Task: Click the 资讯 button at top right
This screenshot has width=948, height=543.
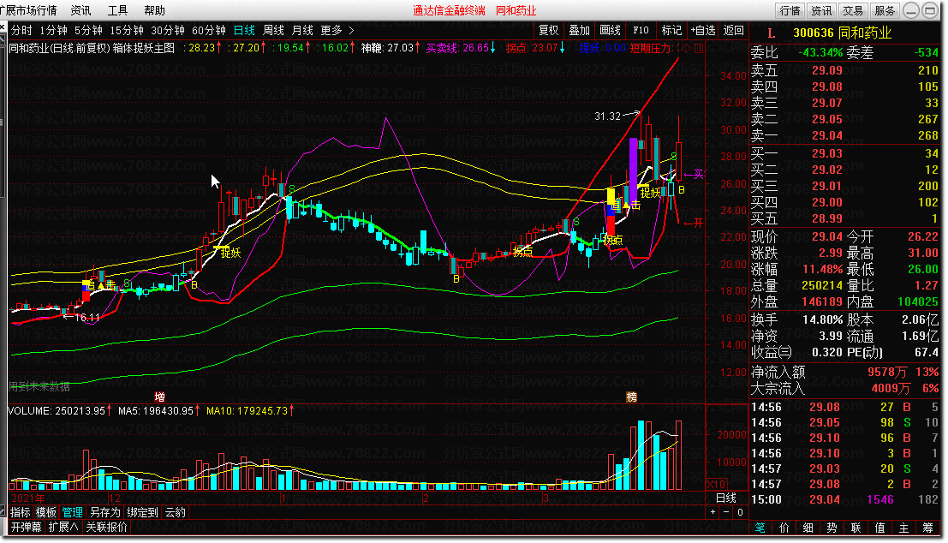Action: point(821,11)
